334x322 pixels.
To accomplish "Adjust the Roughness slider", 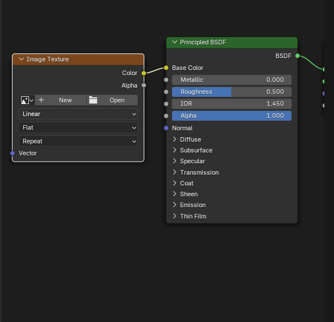I will 232,92.
